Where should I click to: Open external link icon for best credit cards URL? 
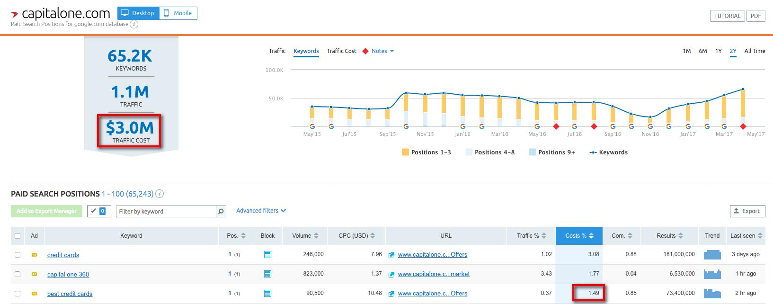(x=391, y=294)
